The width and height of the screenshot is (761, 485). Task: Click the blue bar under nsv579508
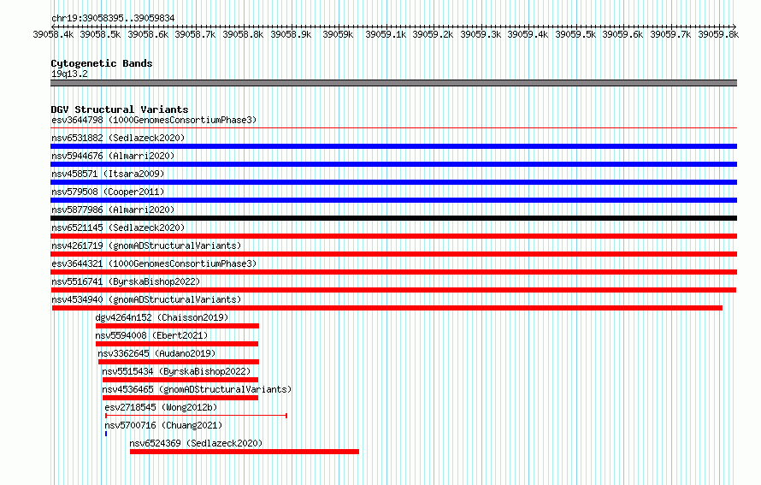click(x=393, y=200)
